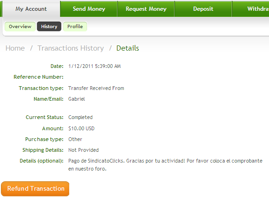Click the Reference Number label

(39, 77)
